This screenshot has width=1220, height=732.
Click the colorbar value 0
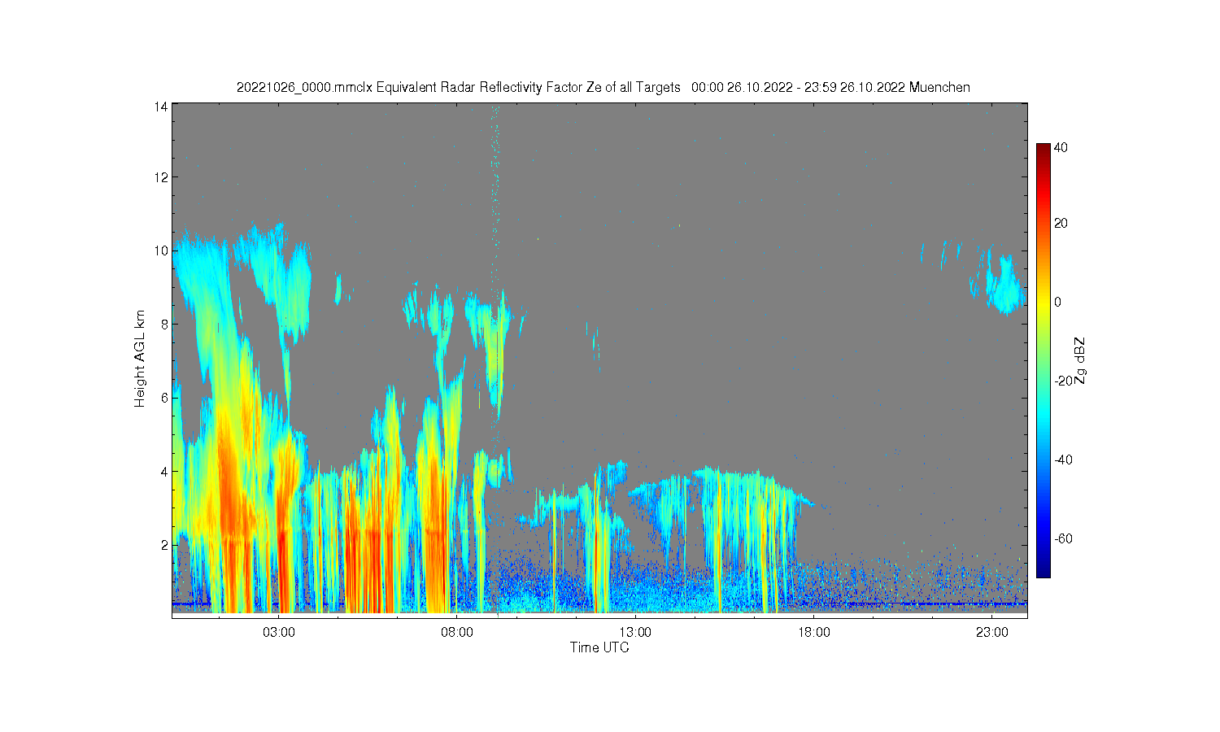[x=1058, y=302]
